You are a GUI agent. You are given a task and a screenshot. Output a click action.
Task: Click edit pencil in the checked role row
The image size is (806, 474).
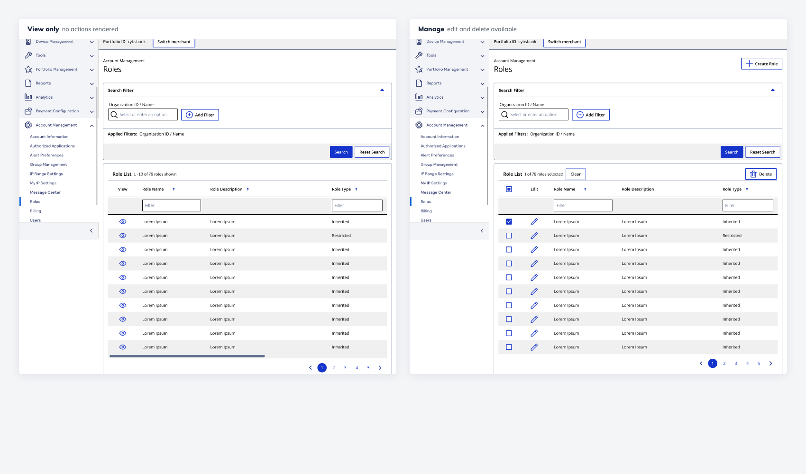(x=534, y=222)
